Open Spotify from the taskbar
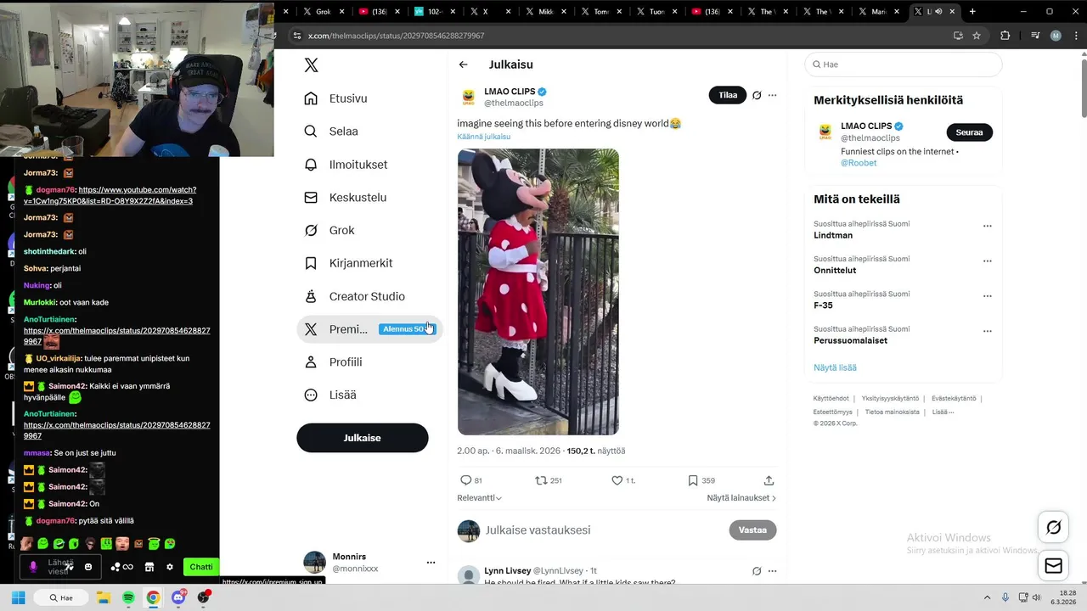The image size is (1087, 611). pos(128,597)
